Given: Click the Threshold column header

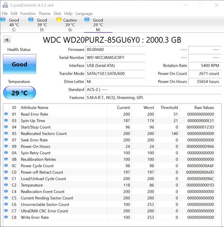Looking at the screenshot, I should coord(169,107).
